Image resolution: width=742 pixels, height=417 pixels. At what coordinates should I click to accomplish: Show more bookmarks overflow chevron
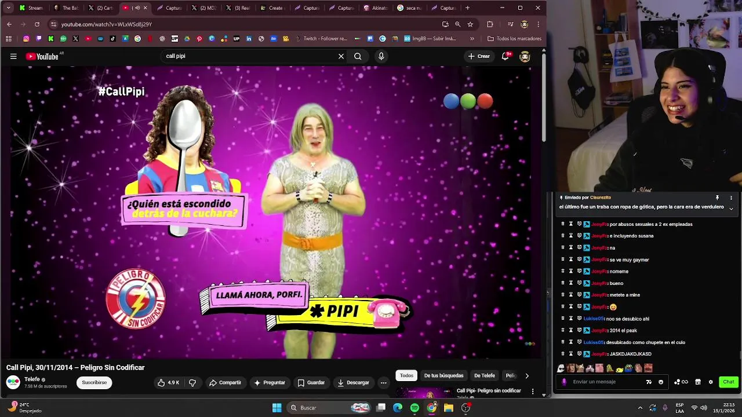(472, 39)
